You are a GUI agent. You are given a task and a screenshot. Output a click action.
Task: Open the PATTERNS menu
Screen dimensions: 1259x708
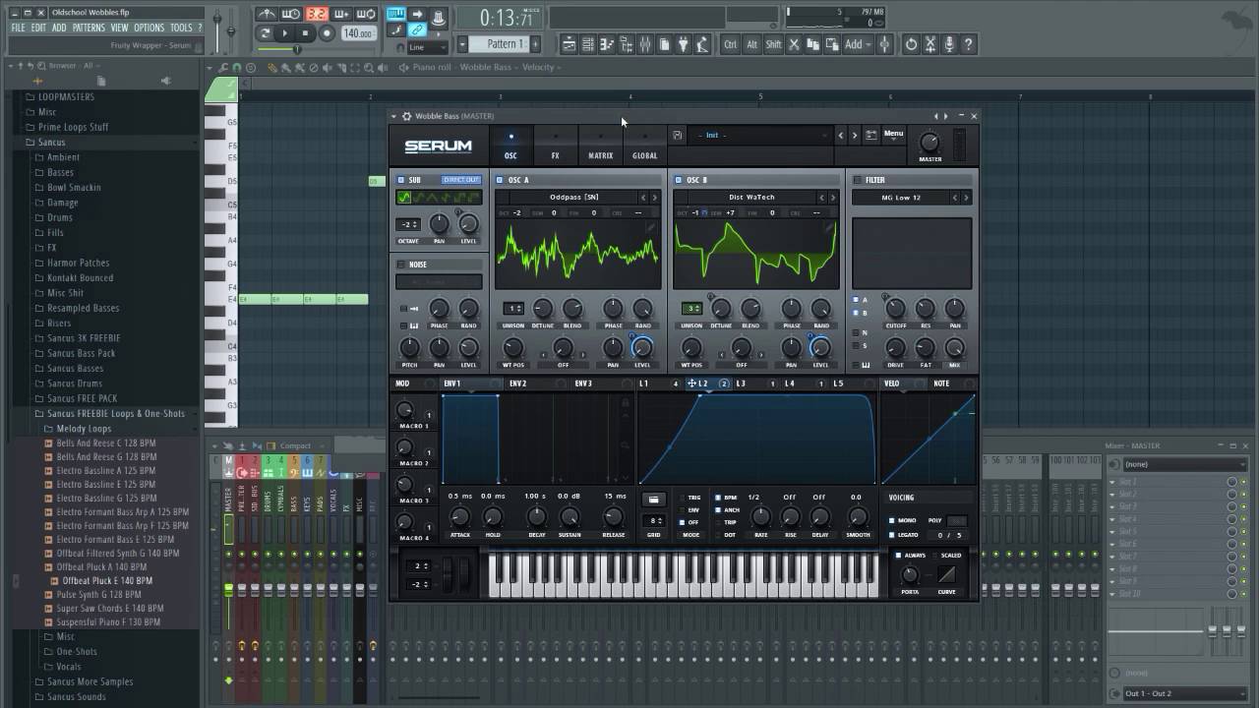click(x=89, y=28)
